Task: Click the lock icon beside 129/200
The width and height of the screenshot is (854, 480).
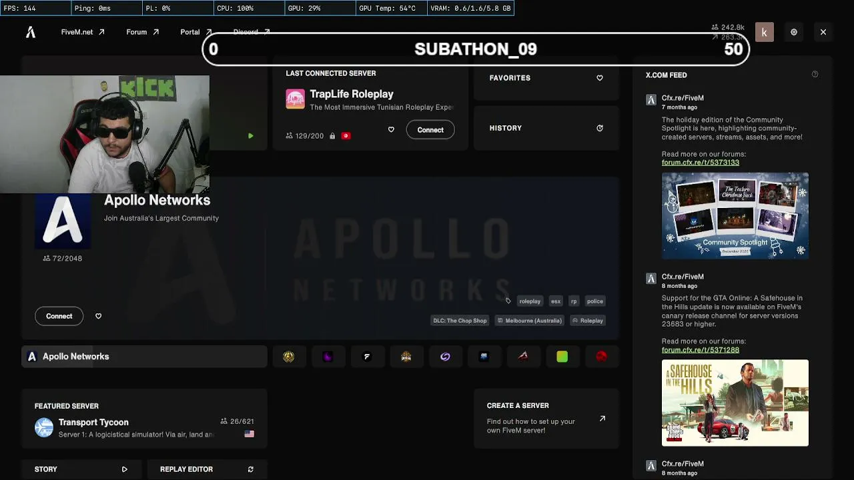Action: pyautogui.click(x=332, y=136)
